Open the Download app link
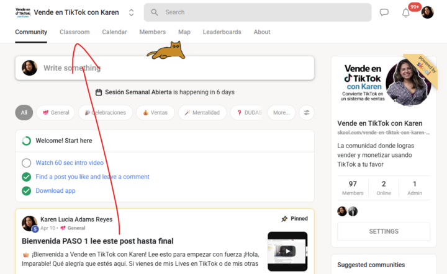447x274 pixels. tap(55, 191)
